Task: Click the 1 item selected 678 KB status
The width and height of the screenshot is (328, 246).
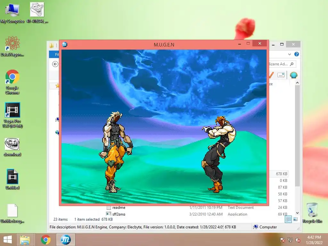Action: click(x=93, y=219)
